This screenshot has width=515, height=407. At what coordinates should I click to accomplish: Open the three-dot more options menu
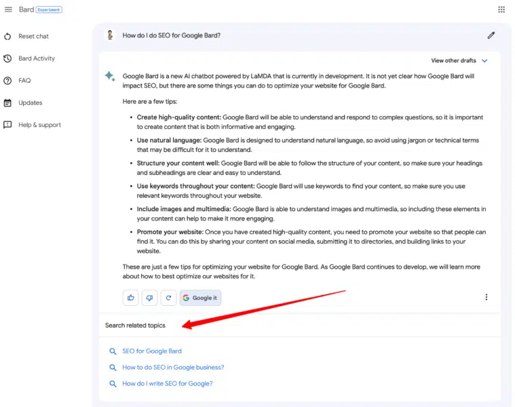pos(486,297)
